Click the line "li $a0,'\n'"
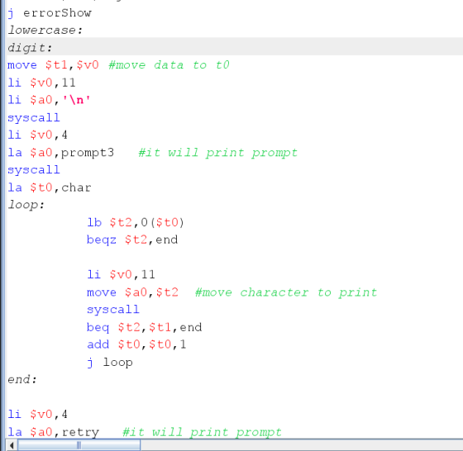 tap(49, 100)
